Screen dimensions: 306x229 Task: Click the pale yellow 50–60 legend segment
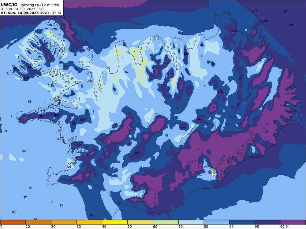(x=140, y=222)
